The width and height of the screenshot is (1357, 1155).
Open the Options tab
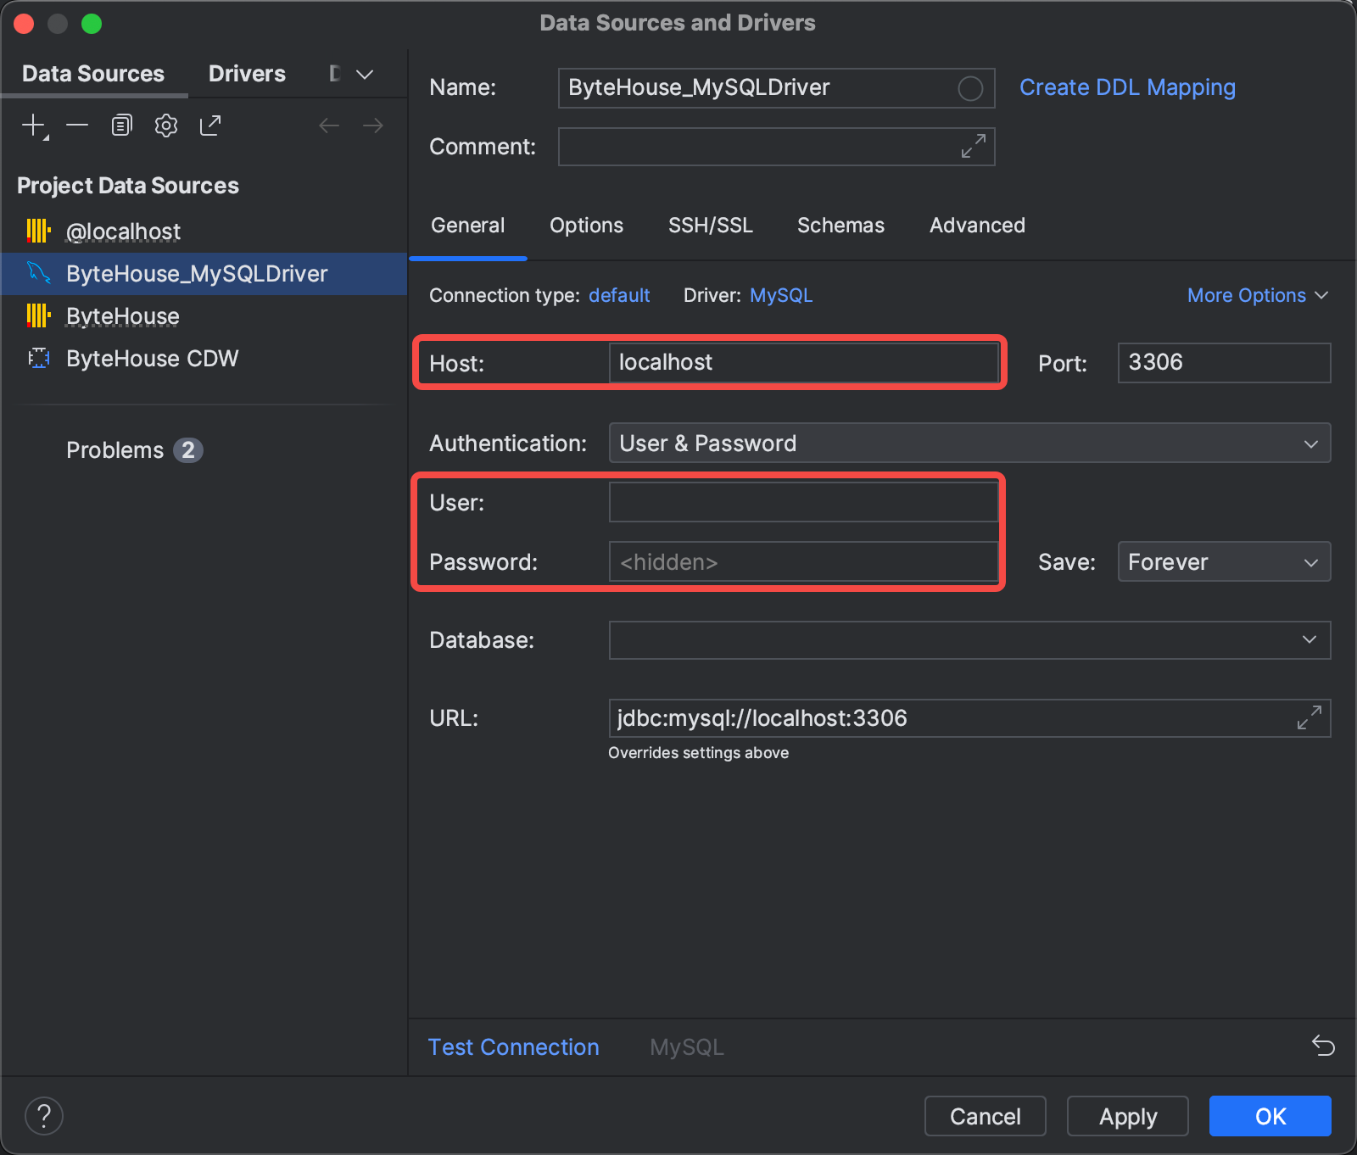tap(586, 225)
